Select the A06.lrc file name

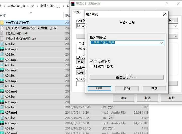pos(10,97)
